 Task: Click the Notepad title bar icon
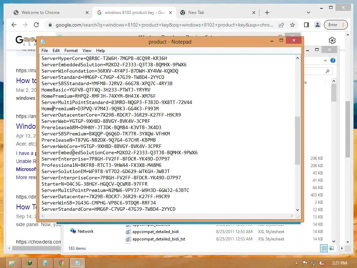tap(43, 42)
